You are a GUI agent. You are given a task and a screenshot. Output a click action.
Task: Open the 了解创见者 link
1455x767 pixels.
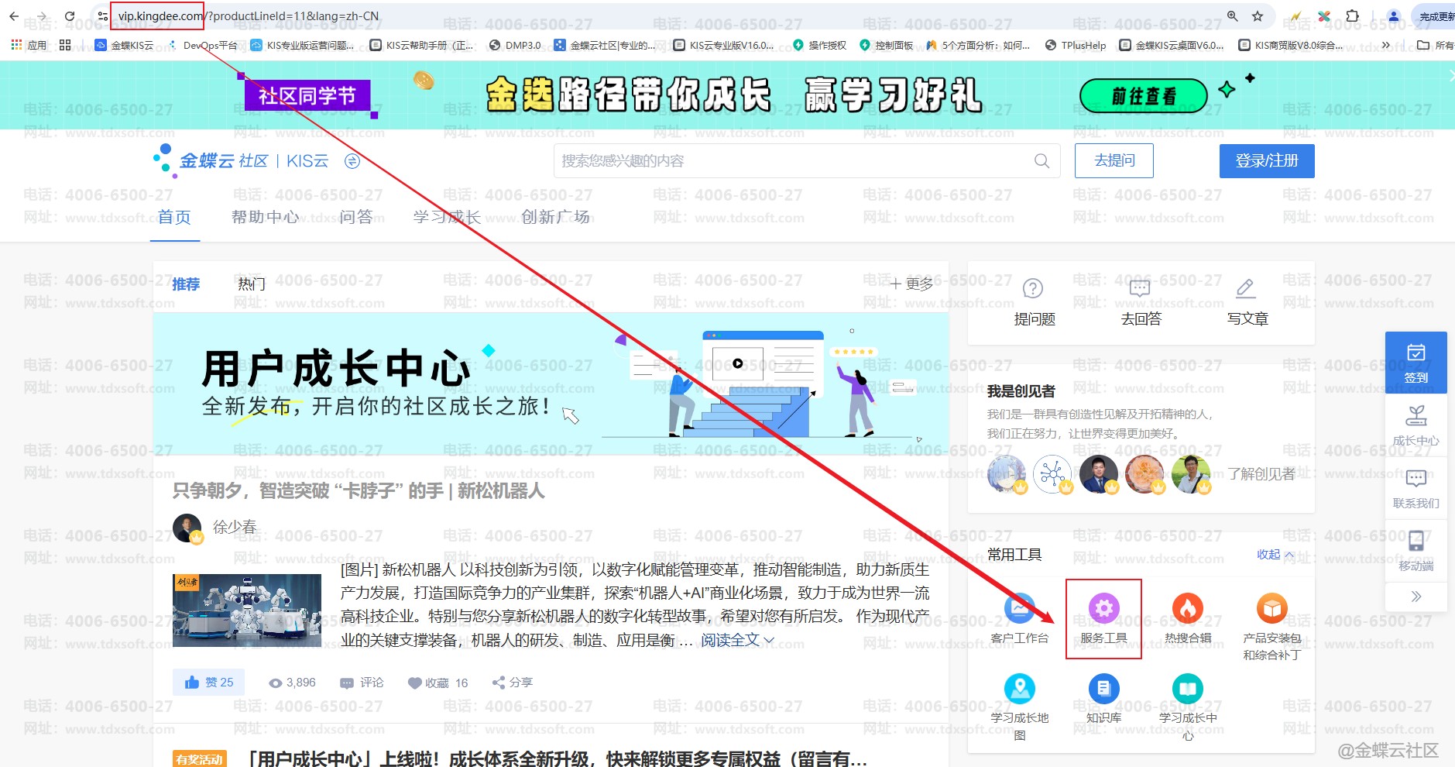pyautogui.click(x=1261, y=474)
